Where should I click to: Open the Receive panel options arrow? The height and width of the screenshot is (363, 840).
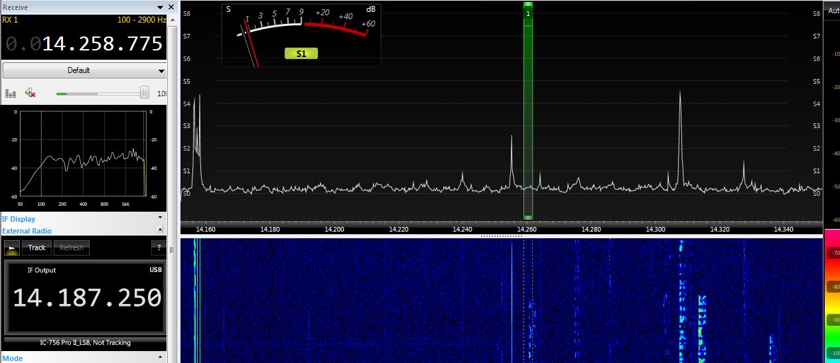coord(161,7)
